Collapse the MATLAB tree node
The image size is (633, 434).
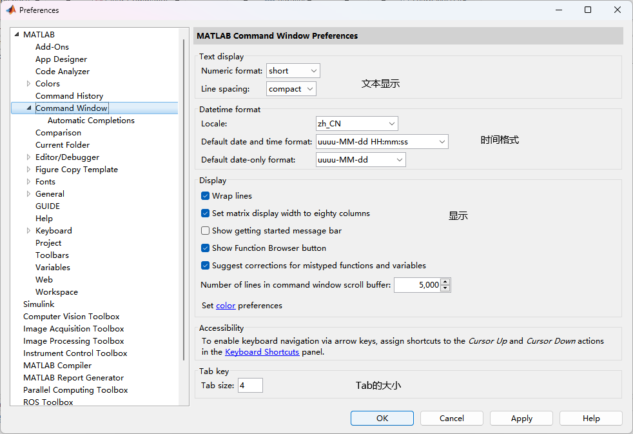pos(17,35)
